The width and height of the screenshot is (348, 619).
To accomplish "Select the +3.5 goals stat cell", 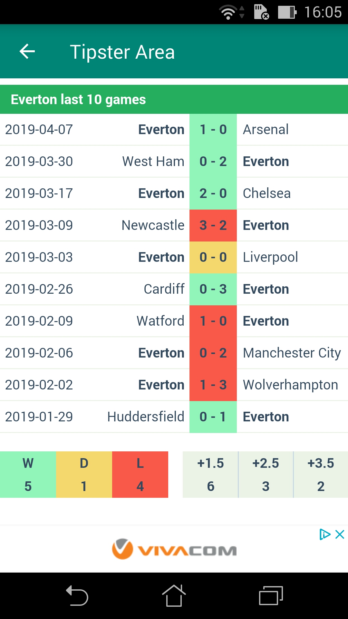I will coord(321,475).
